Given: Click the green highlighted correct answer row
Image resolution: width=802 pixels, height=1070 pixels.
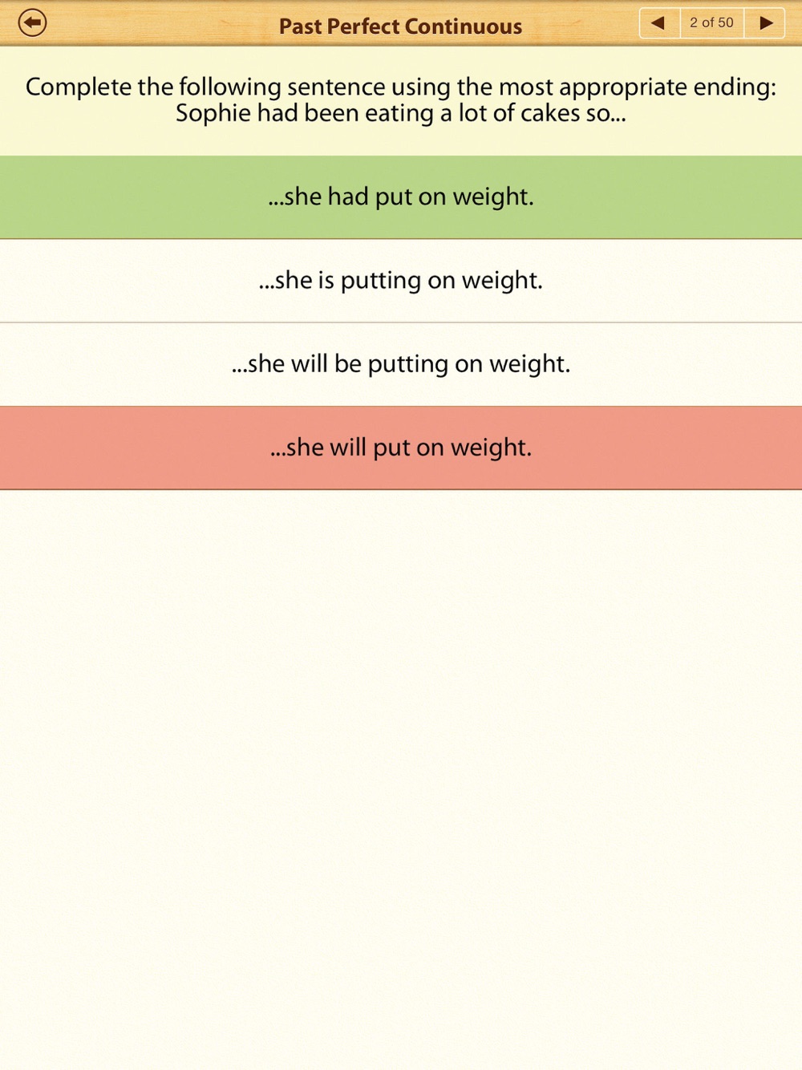Looking at the screenshot, I should click(x=401, y=197).
